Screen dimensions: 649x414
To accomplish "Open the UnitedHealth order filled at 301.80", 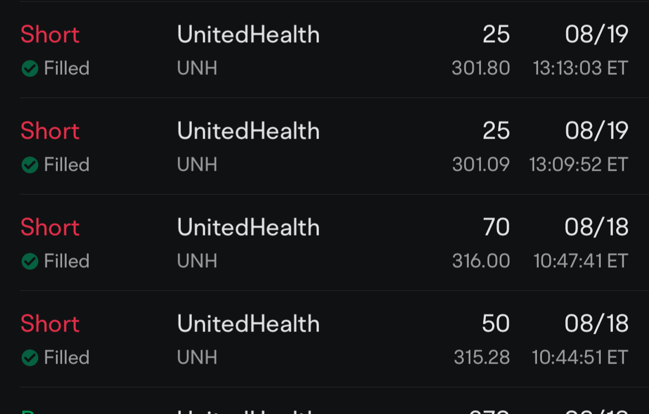I will coord(248,34).
